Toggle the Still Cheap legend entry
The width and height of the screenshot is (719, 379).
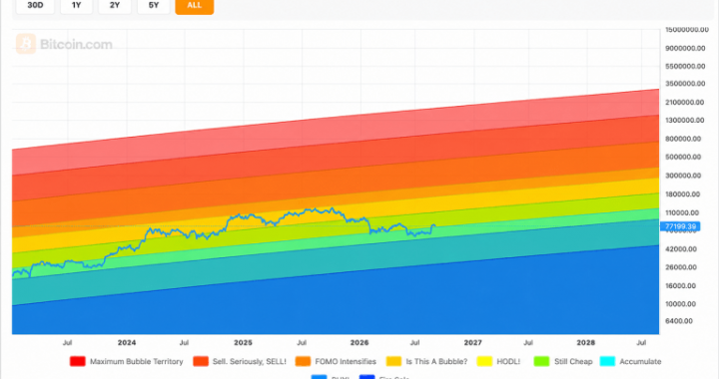[x=563, y=362]
